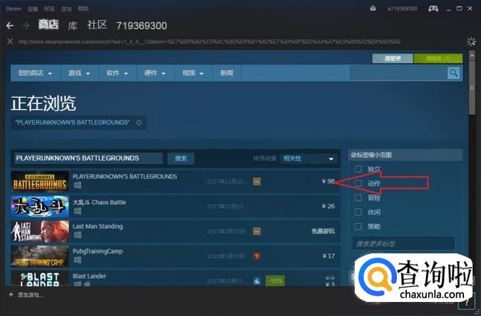Screen dimensions: 481x316
Task: Click the 搜索更多标签 tag search field
Action: 404,244
